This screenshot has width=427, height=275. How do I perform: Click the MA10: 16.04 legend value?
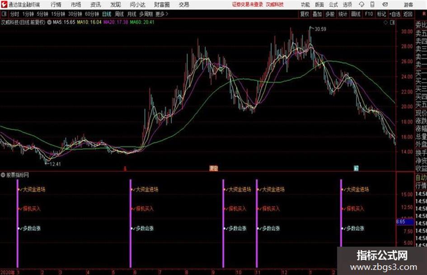89,22
